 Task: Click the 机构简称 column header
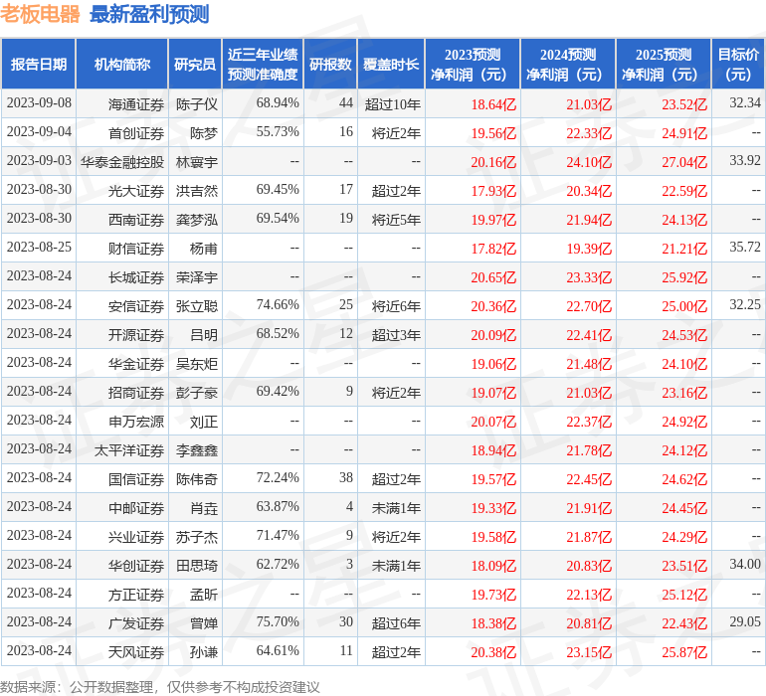click(x=122, y=64)
